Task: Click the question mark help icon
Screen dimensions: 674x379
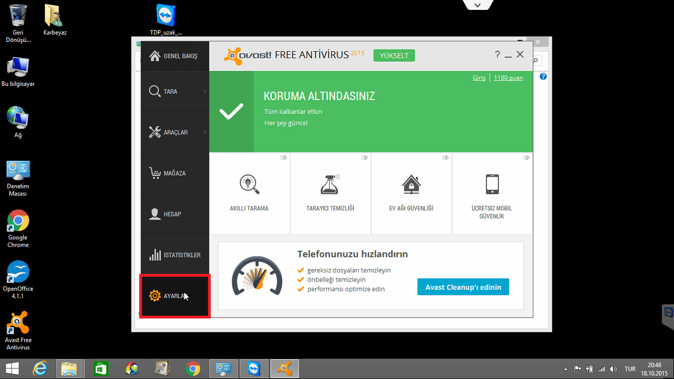Action: point(497,54)
